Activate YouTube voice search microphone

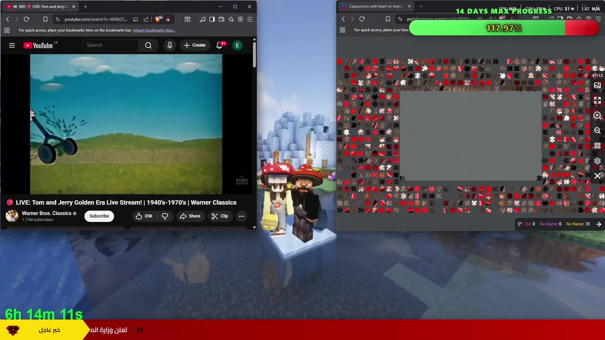tap(170, 45)
